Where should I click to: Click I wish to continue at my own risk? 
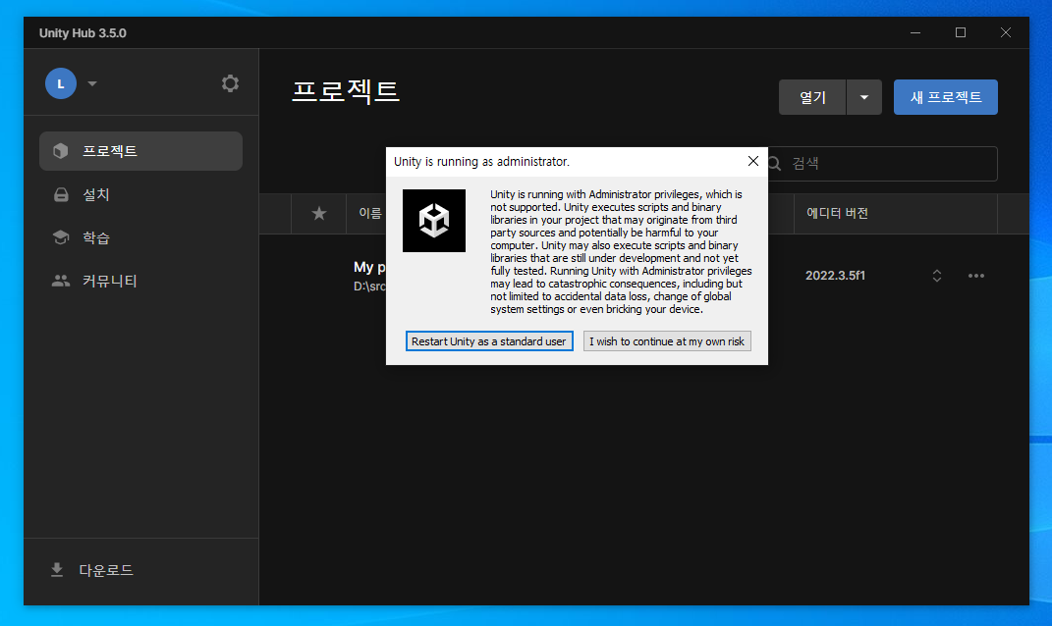point(667,341)
